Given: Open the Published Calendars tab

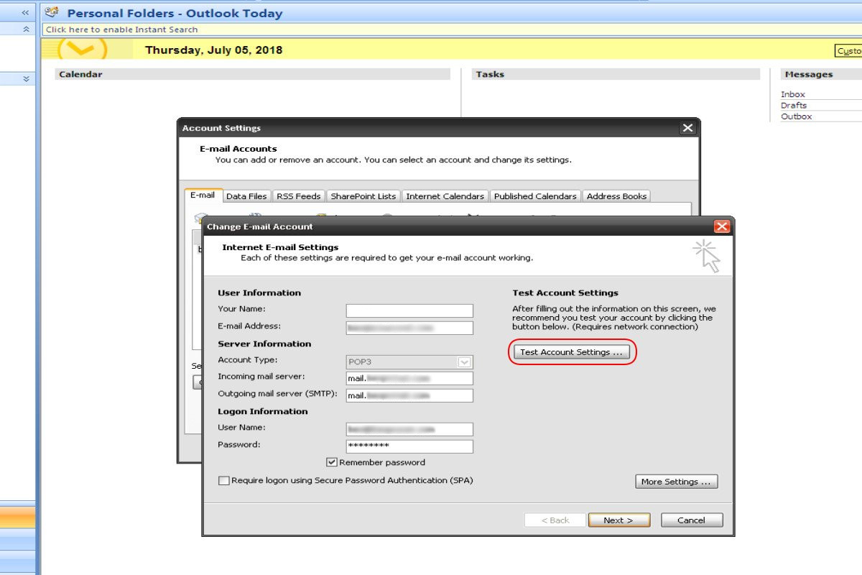Looking at the screenshot, I should coord(535,196).
